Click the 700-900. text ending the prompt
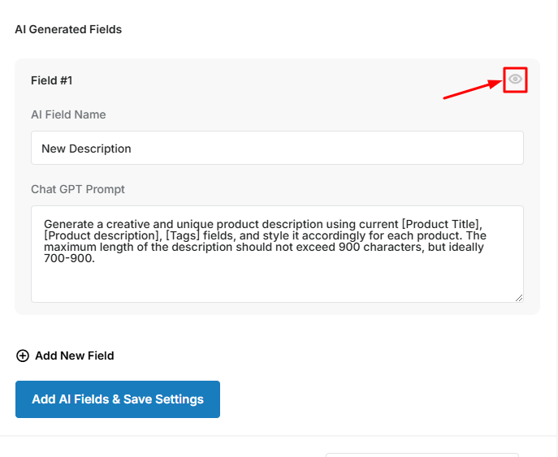Viewport: 558px width, 457px height. point(69,258)
